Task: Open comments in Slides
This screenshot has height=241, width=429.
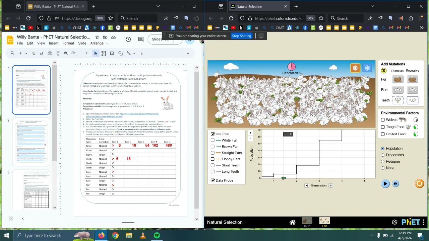Action: coord(141,39)
